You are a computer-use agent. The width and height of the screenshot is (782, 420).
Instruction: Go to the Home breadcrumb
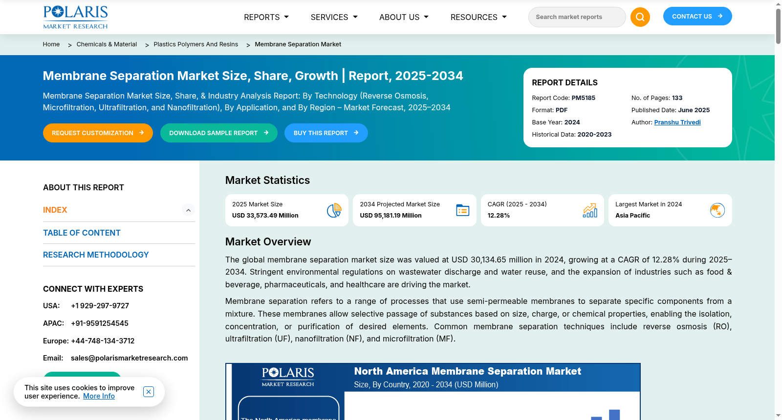point(51,44)
